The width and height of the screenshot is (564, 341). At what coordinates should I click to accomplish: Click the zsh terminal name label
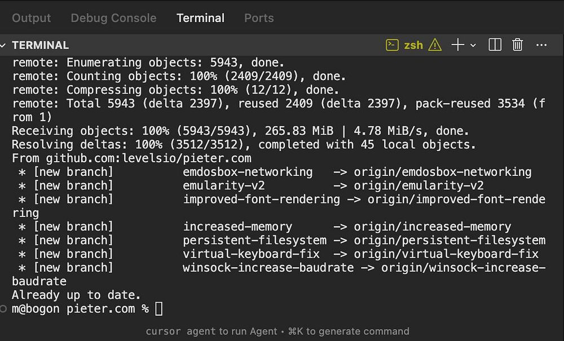[x=413, y=45]
